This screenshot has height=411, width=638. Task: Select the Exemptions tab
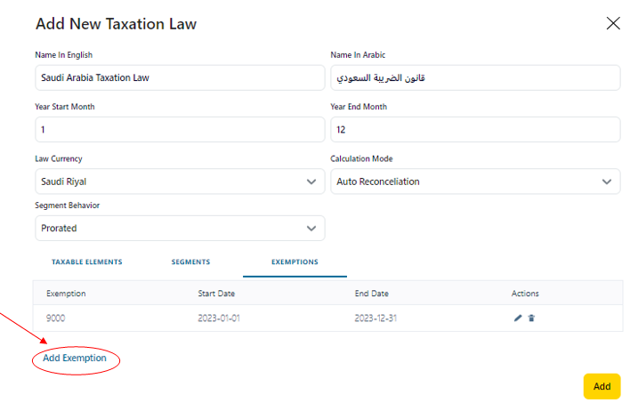(x=295, y=262)
